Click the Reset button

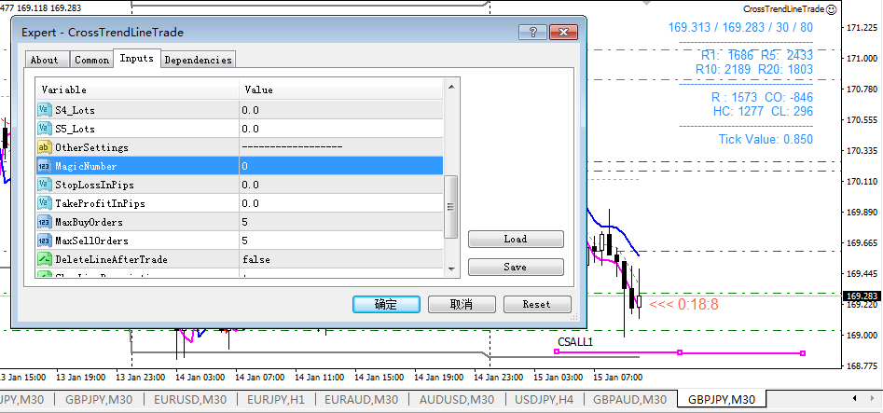(537, 304)
